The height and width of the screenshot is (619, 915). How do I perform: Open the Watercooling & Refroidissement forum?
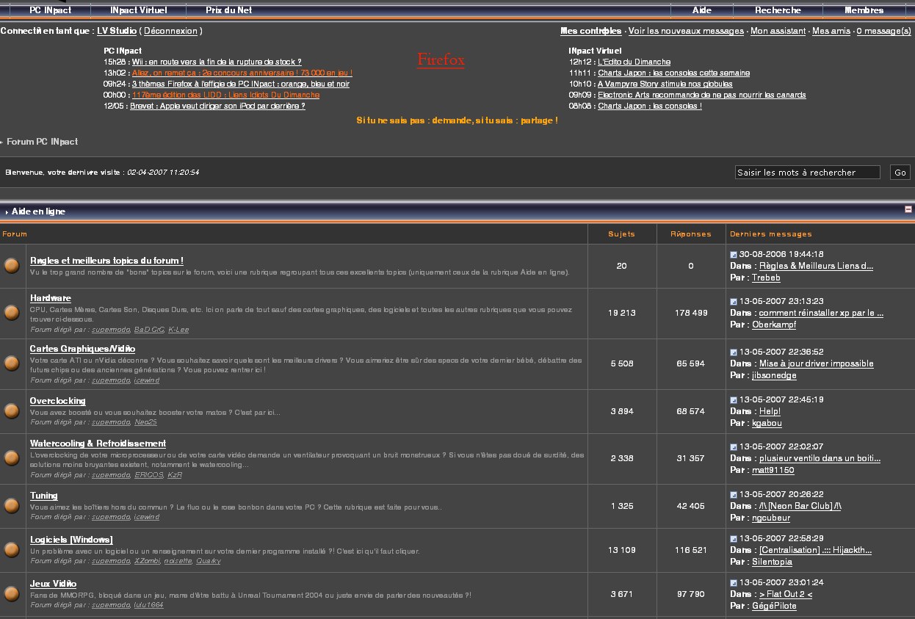coord(98,444)
